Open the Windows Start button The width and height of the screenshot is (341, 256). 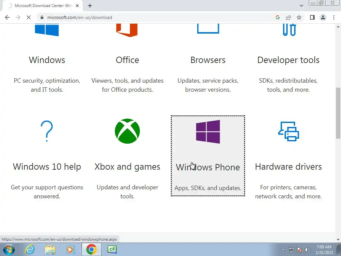[9, 249]
